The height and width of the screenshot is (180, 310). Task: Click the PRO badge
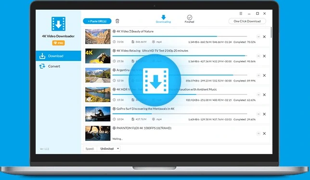[x=59, y=43]
